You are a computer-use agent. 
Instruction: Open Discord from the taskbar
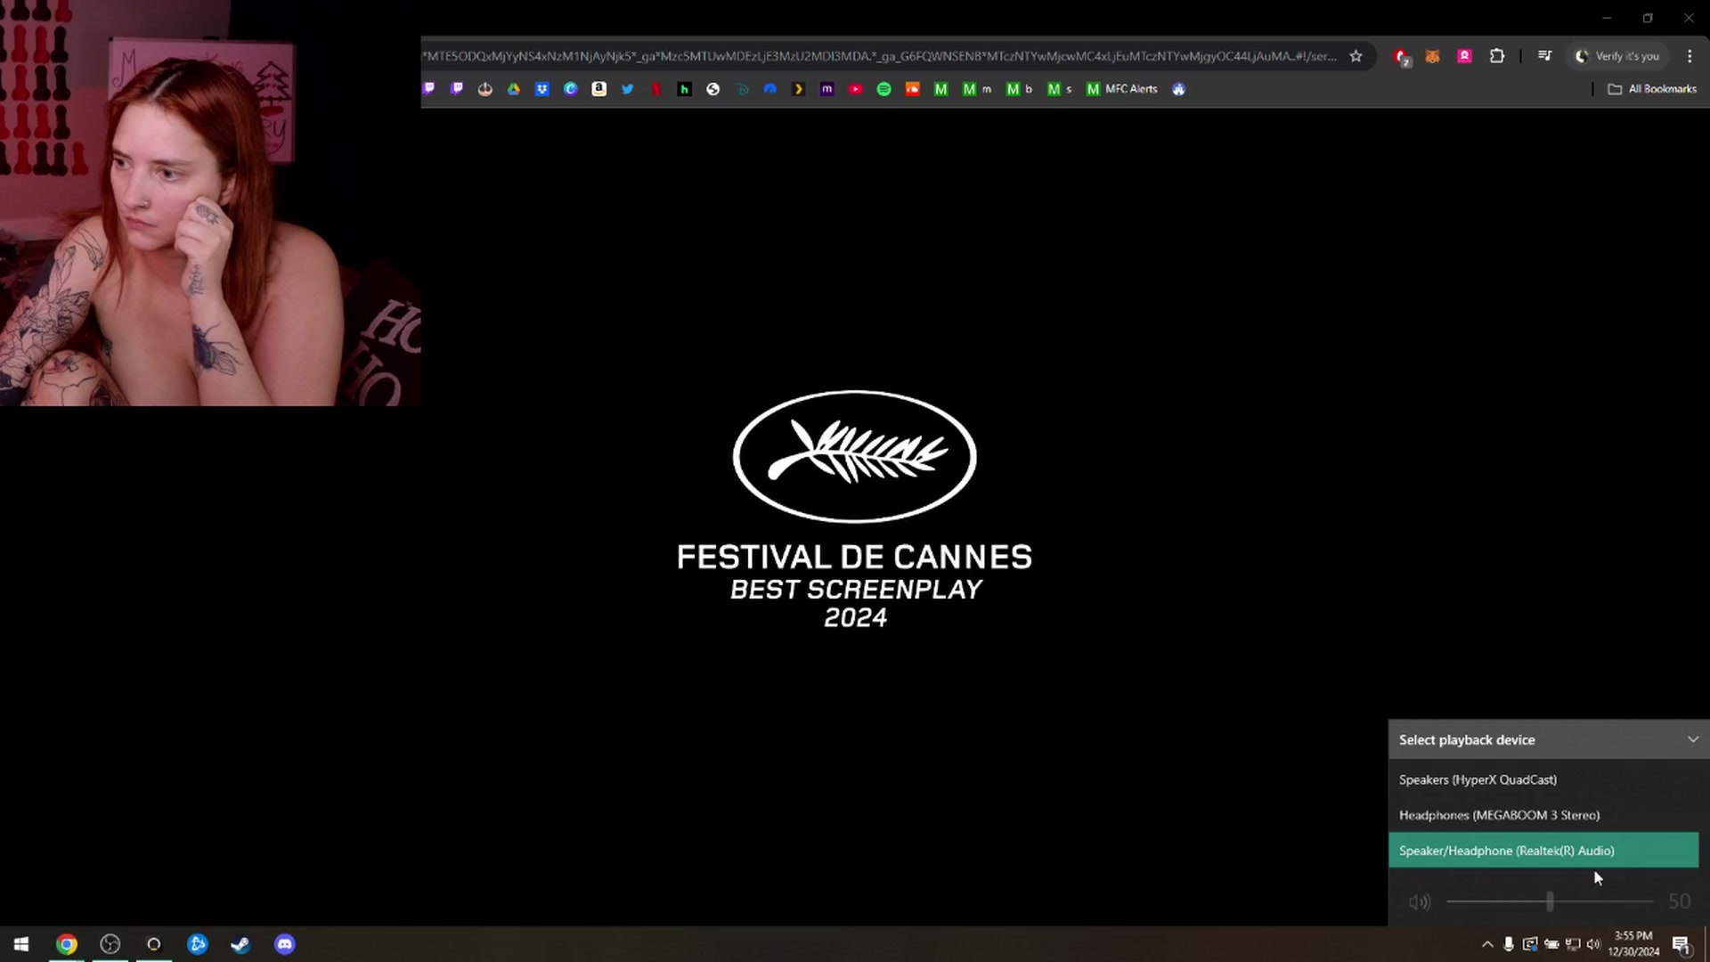(284, 944)
